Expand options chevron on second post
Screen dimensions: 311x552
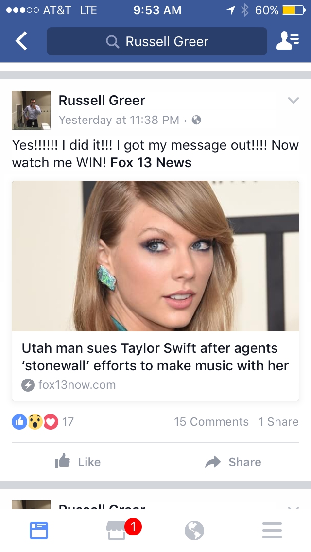click(x=293, y=507)
